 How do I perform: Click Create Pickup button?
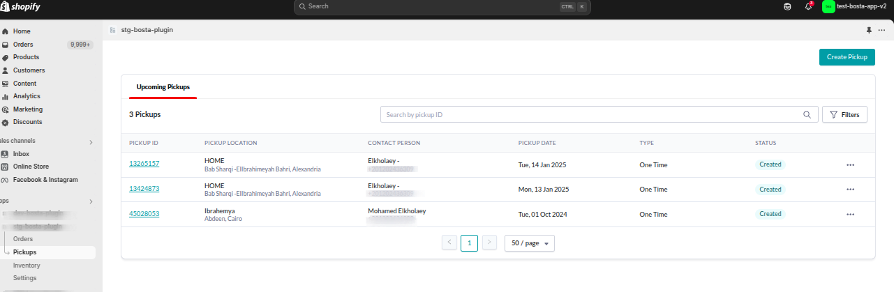[x=847, y=57]
